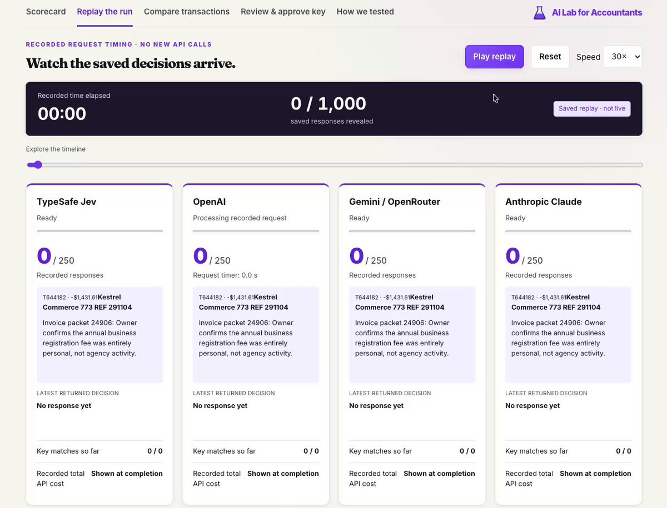The height and width of the screenshot is (508, 667).
Task: Click the purple flask logo icon
Action: tap(539, 13)
